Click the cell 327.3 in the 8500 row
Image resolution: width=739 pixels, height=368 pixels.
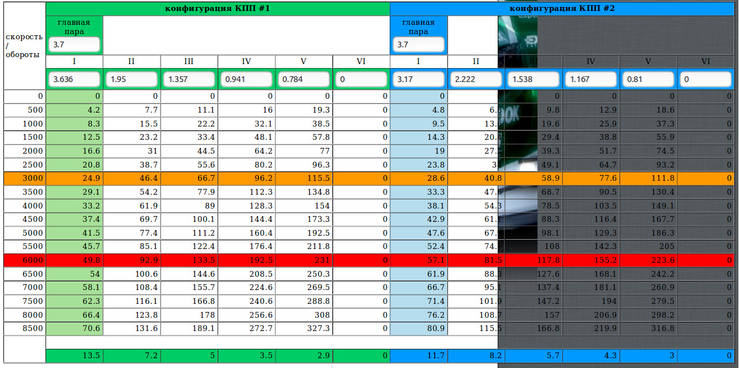pos(304,329)
